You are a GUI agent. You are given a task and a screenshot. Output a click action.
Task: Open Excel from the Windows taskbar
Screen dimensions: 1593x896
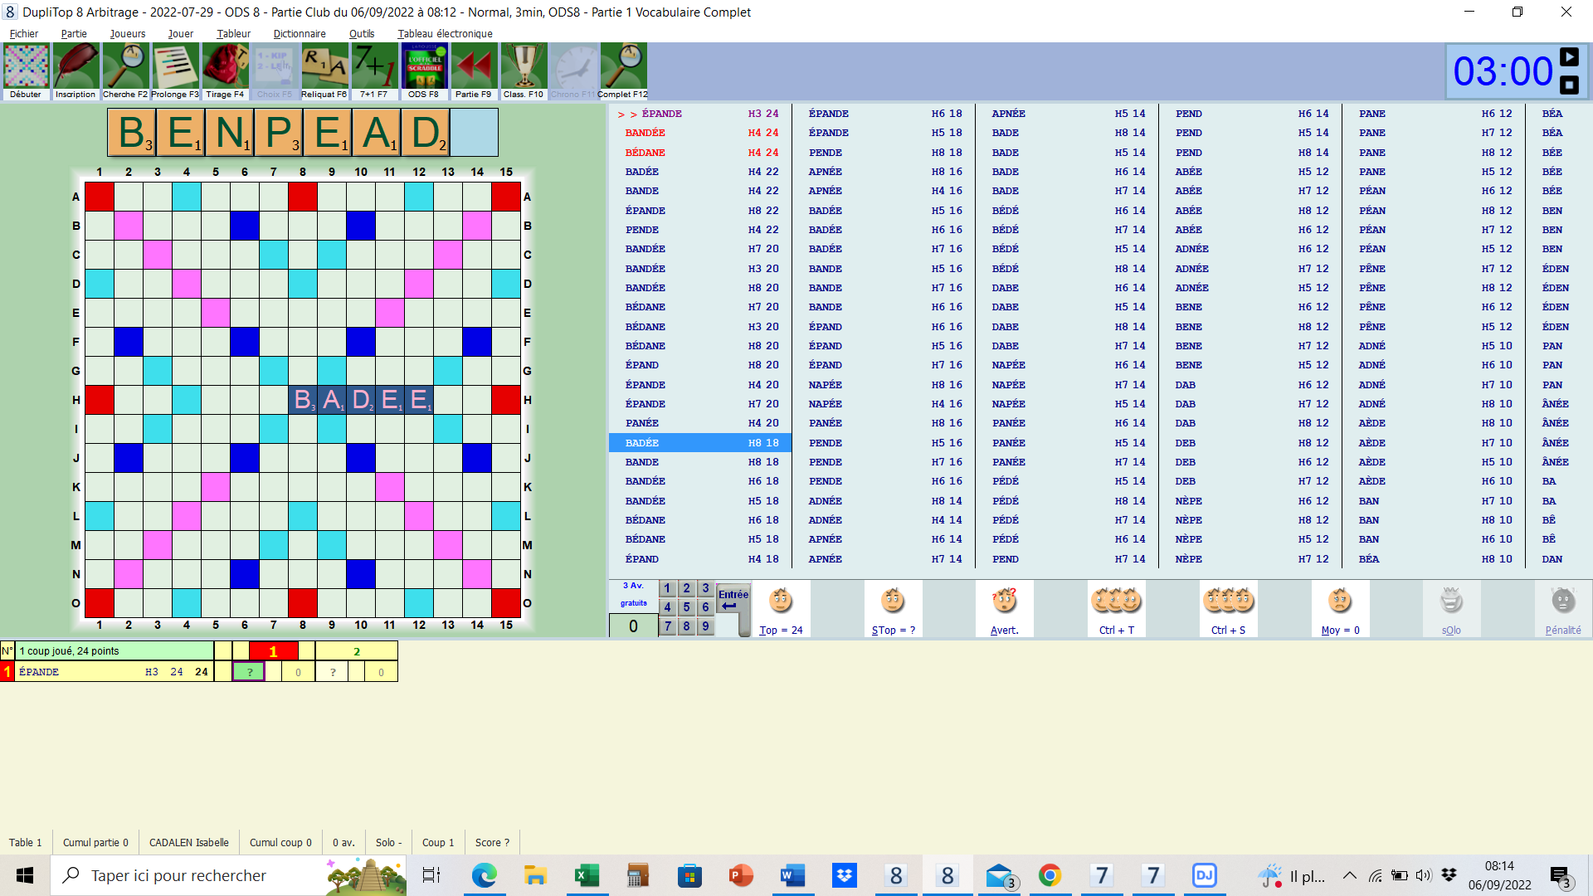[x=587, y=875]
